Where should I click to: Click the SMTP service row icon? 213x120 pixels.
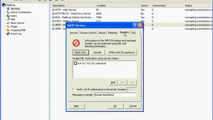[x=53, y=25]
